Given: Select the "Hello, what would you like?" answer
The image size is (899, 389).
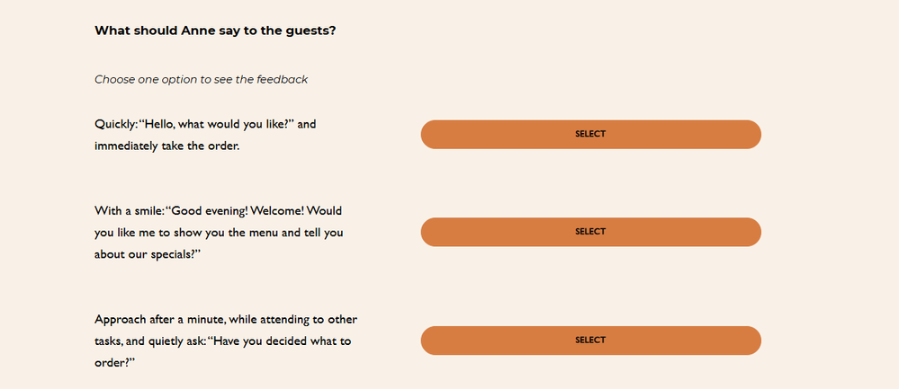Looking at the screenshot, I should (x=590, y=134).
